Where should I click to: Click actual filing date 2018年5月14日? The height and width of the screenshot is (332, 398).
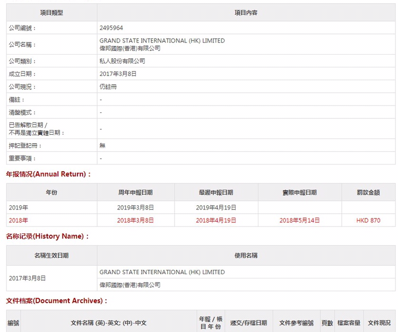[299, 221]
